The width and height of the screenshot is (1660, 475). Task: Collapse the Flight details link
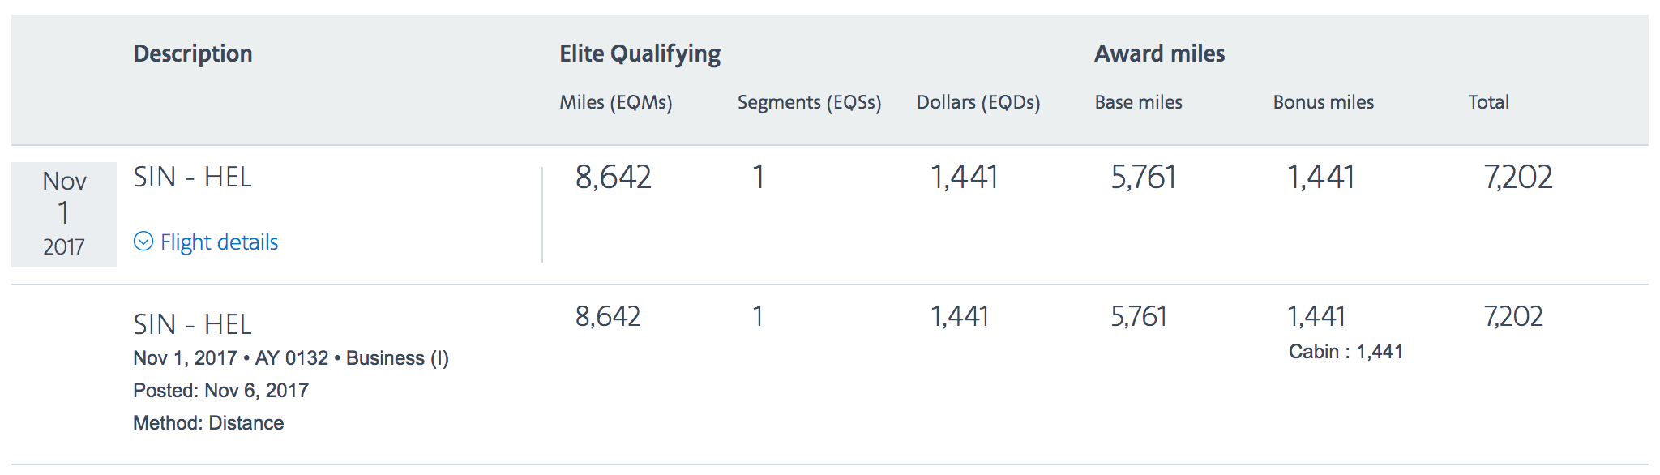coord(219,242)
